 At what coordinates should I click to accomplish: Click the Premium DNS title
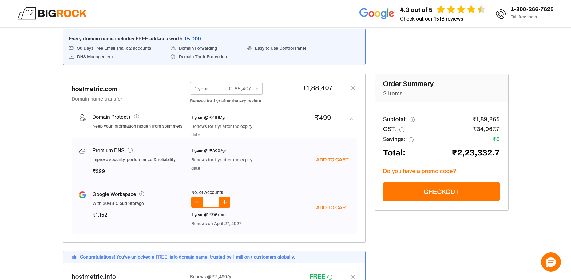(x=108, y=150)
